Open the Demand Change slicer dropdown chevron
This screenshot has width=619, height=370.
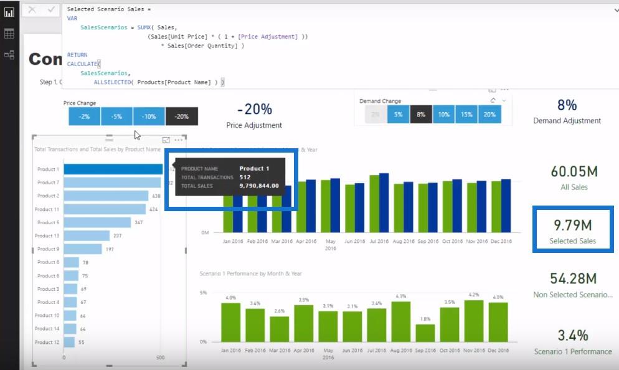tap(504, 101)
